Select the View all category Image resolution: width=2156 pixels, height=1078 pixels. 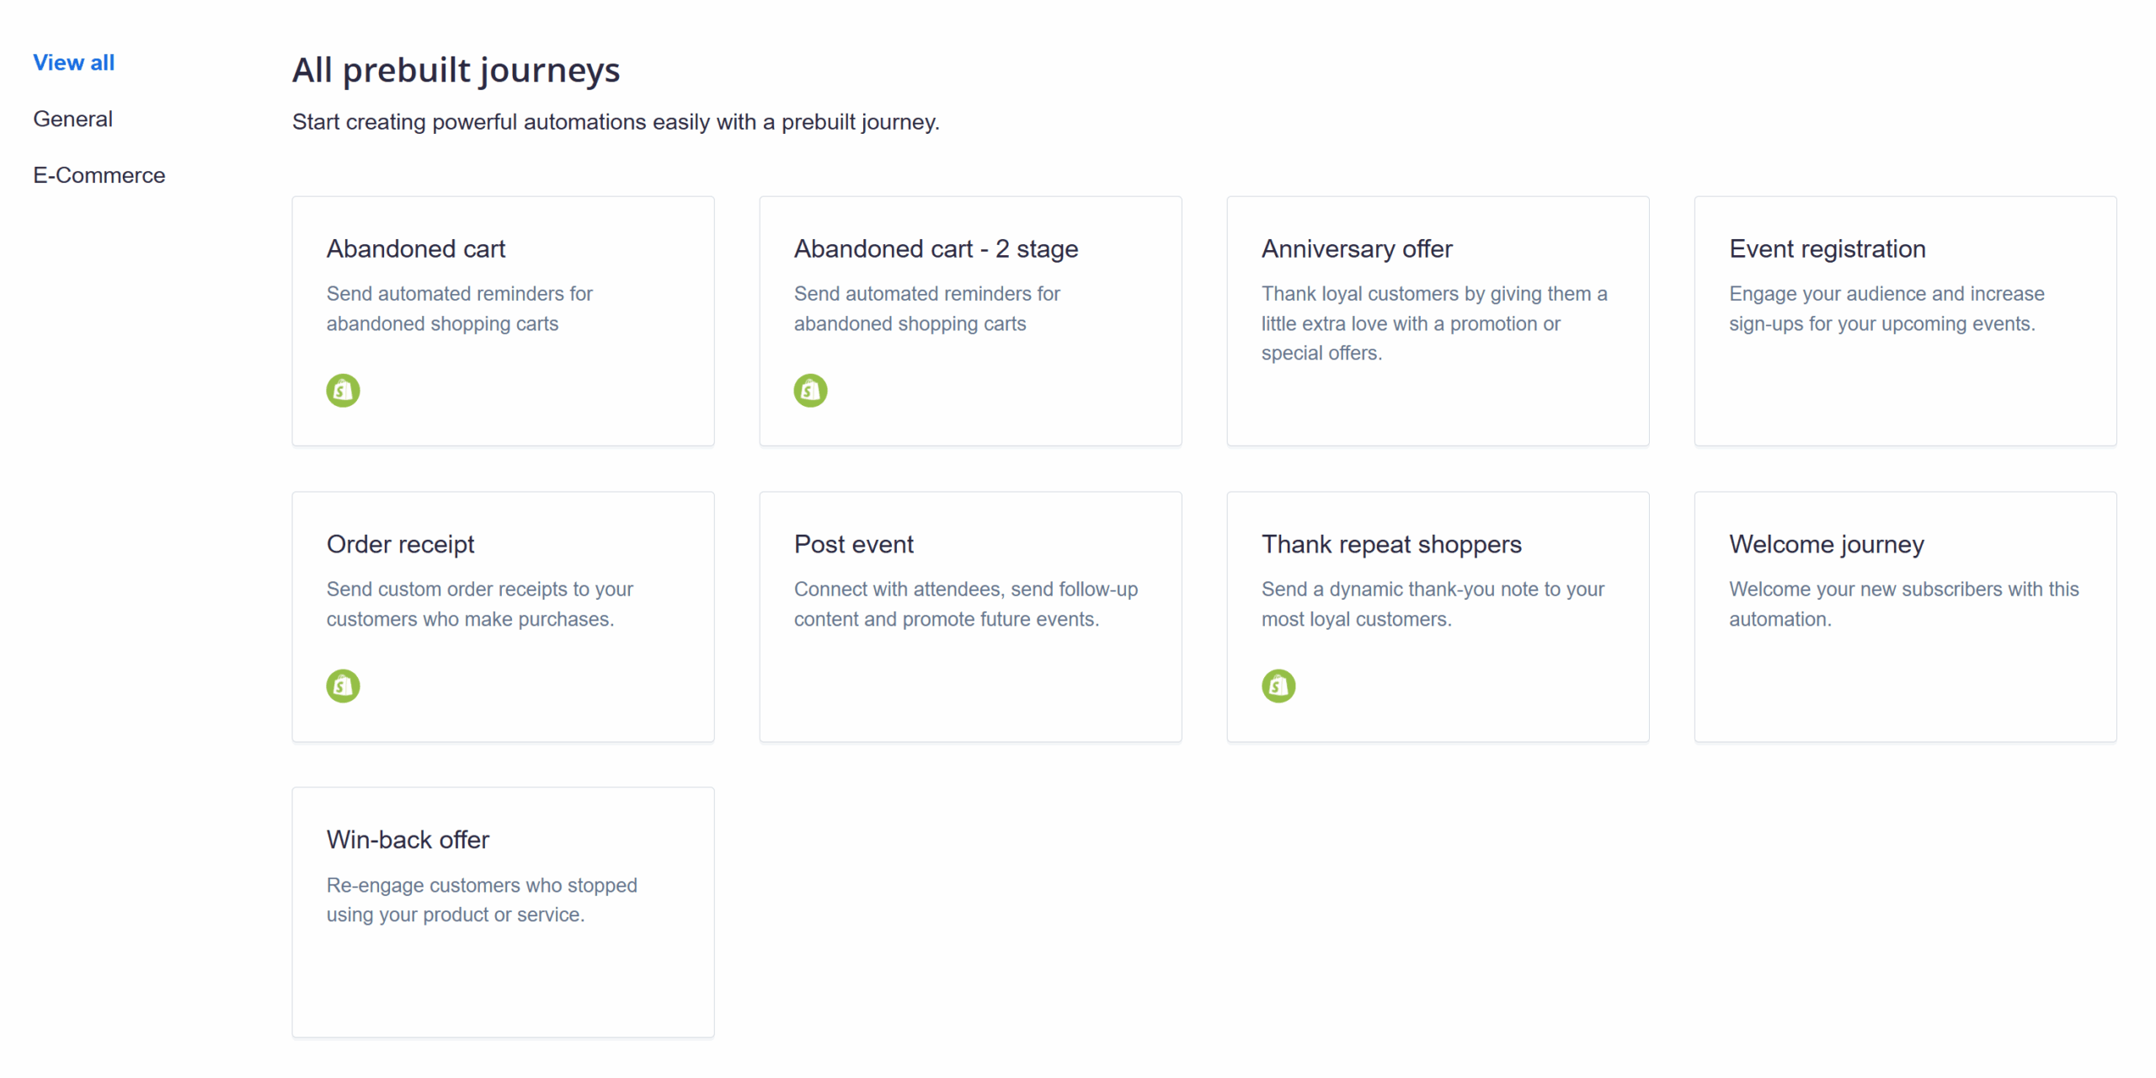(x=73, y=62)
